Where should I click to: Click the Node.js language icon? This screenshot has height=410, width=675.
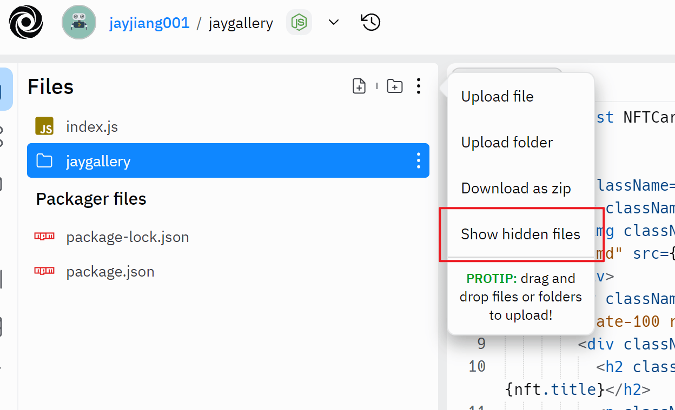coord(299,22)
